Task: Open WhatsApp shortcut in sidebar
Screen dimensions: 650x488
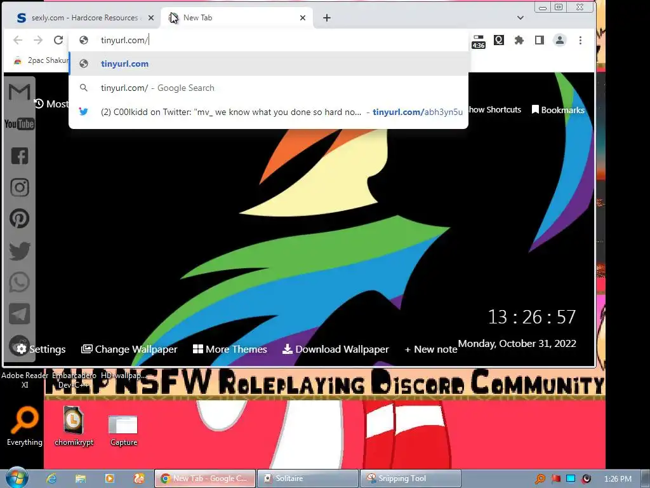Action: [x=20, y=282]
